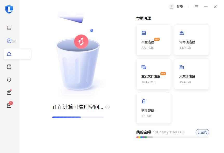The image size is (224, 153).
Task: Click the C盘清理 drive icon
Action: (144, 33)
